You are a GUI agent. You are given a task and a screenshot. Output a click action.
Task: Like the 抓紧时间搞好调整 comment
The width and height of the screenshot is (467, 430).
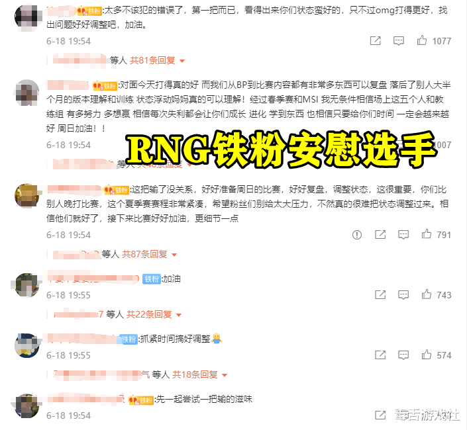tap(427, 355)
